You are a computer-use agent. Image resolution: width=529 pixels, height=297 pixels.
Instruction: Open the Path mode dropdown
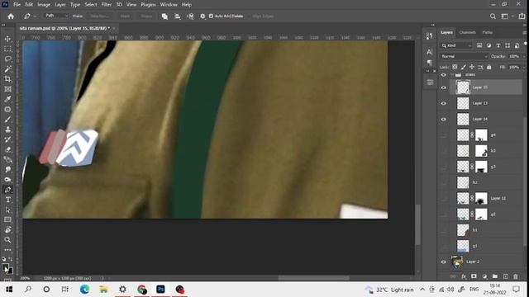pyautogui.click(x=57, y=16)
